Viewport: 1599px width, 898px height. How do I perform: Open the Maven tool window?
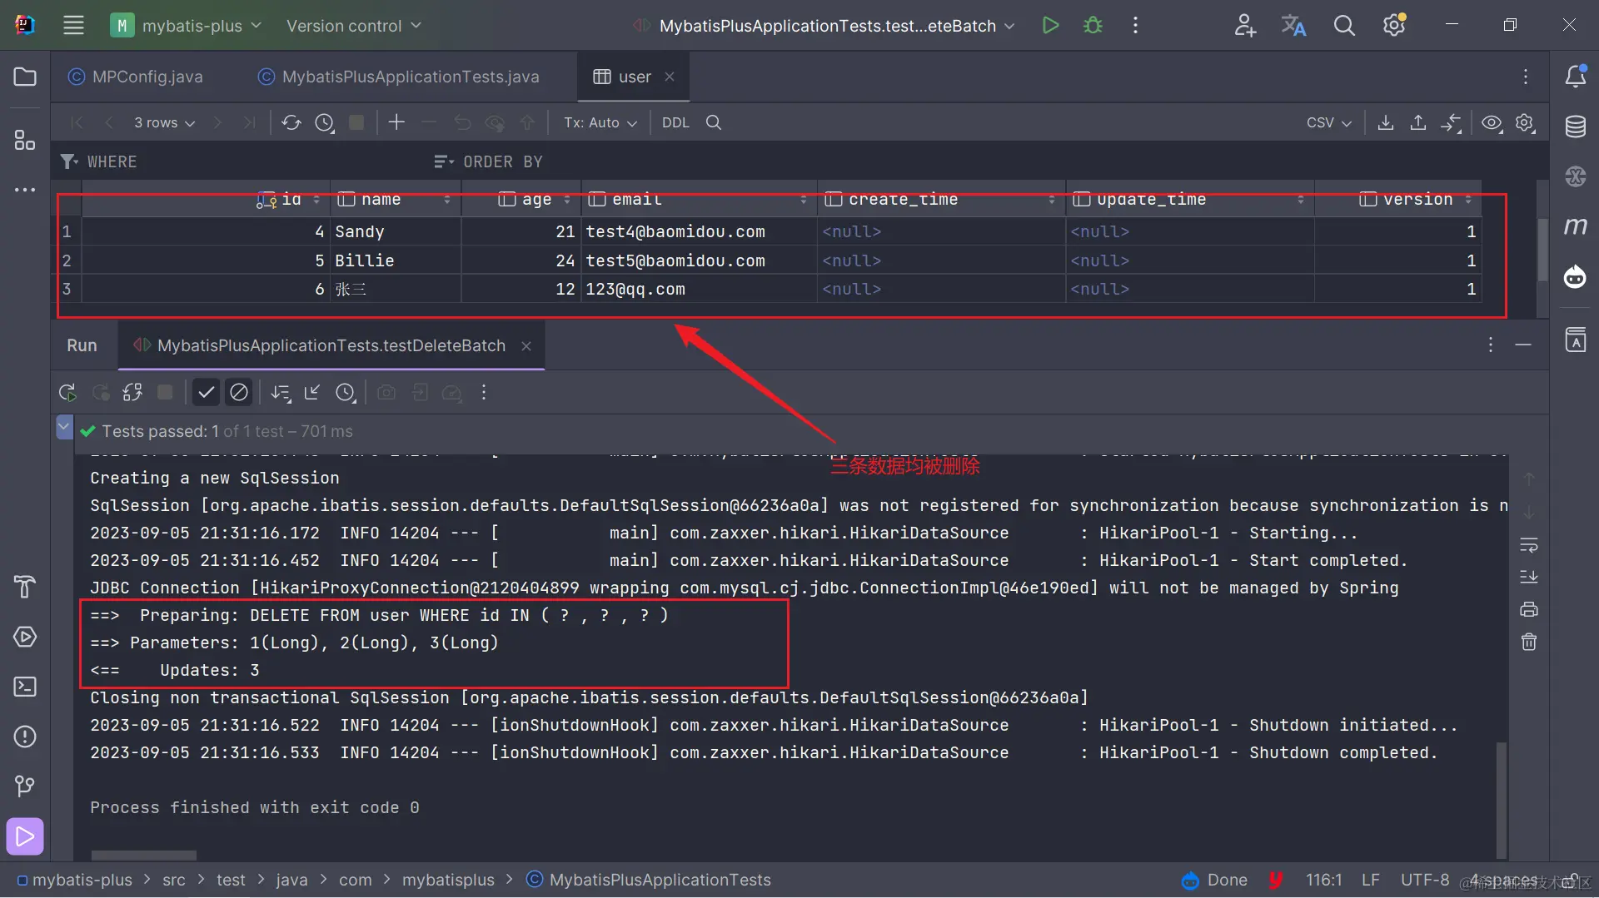coord(1575,226)
